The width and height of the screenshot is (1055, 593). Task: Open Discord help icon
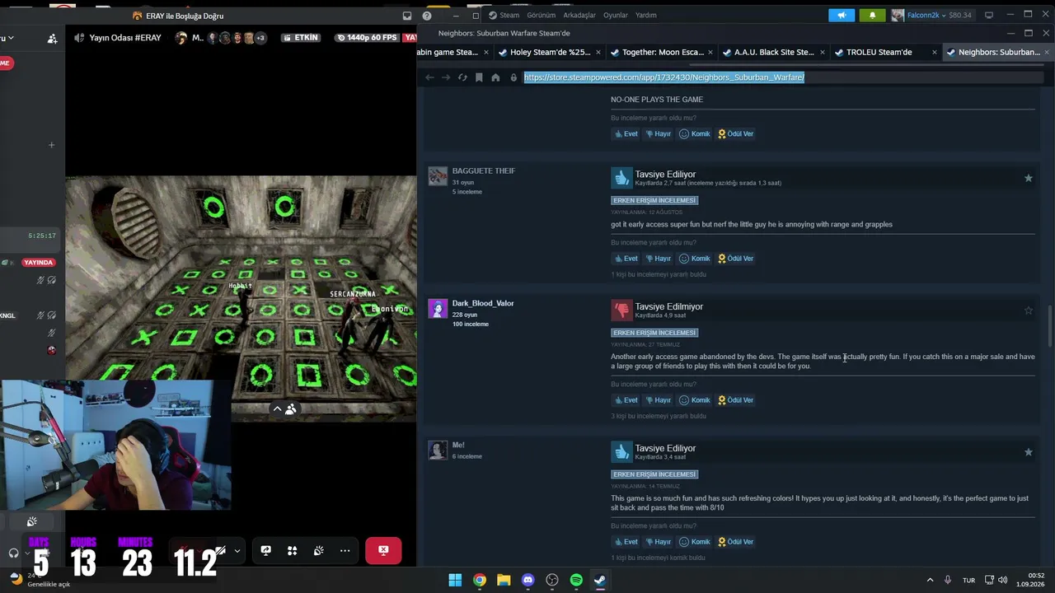(427, 16)
